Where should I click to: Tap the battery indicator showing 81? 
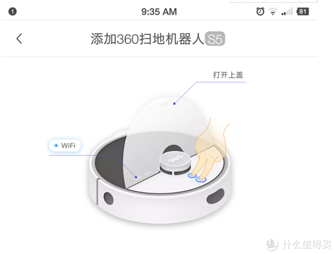(x=302, y=12)
